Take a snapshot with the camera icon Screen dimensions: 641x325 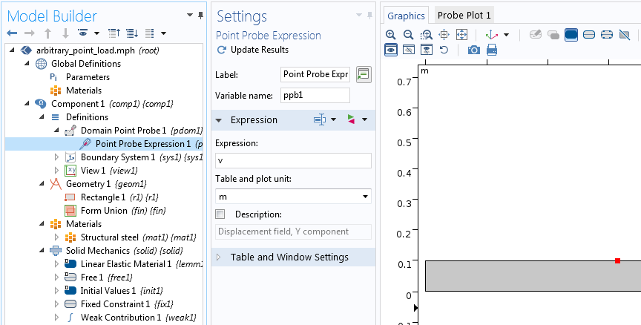pyautogui.click(x=473, y=50)
